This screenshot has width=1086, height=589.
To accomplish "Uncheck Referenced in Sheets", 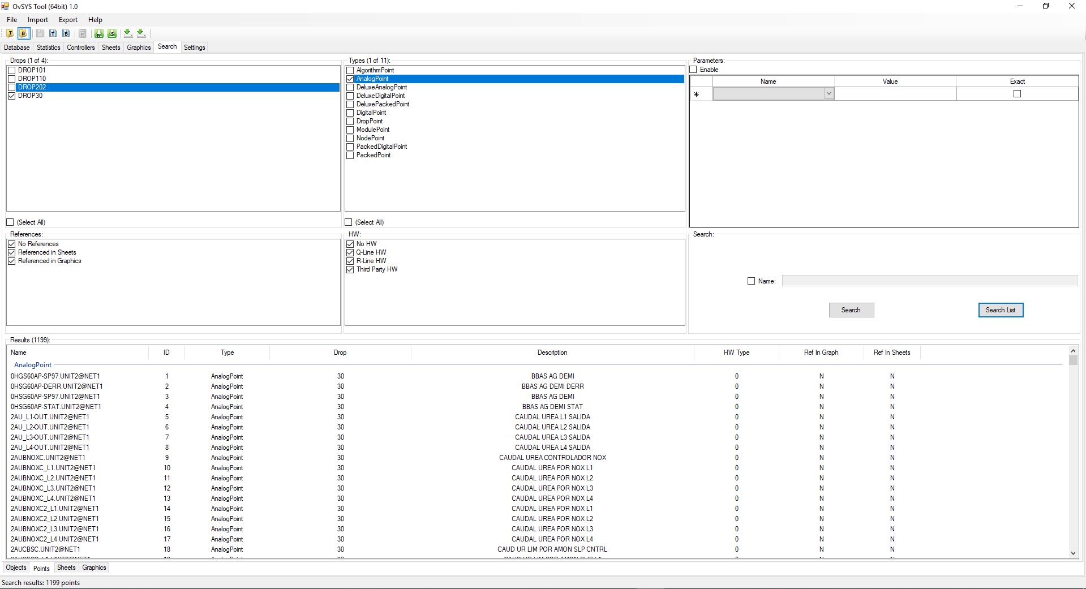I will (x=12, y=252).
